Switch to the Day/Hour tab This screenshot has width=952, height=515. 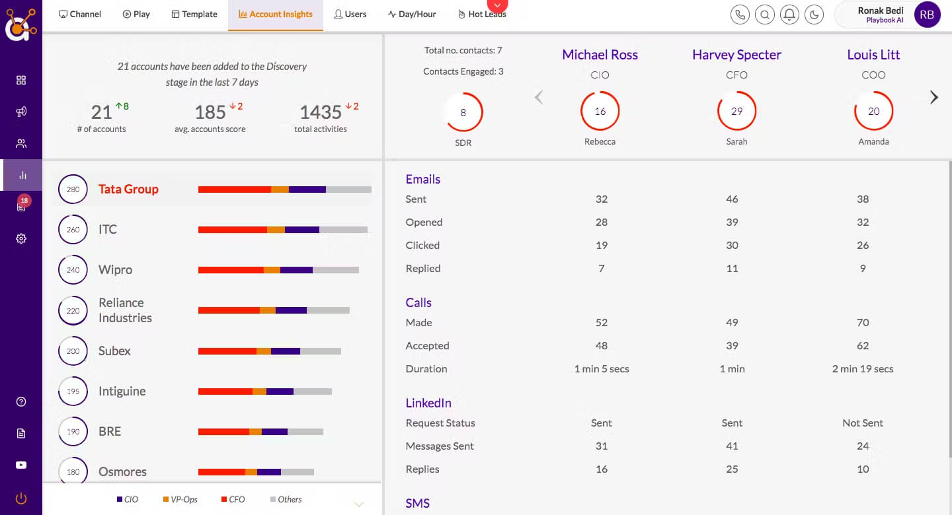[412, 14]
